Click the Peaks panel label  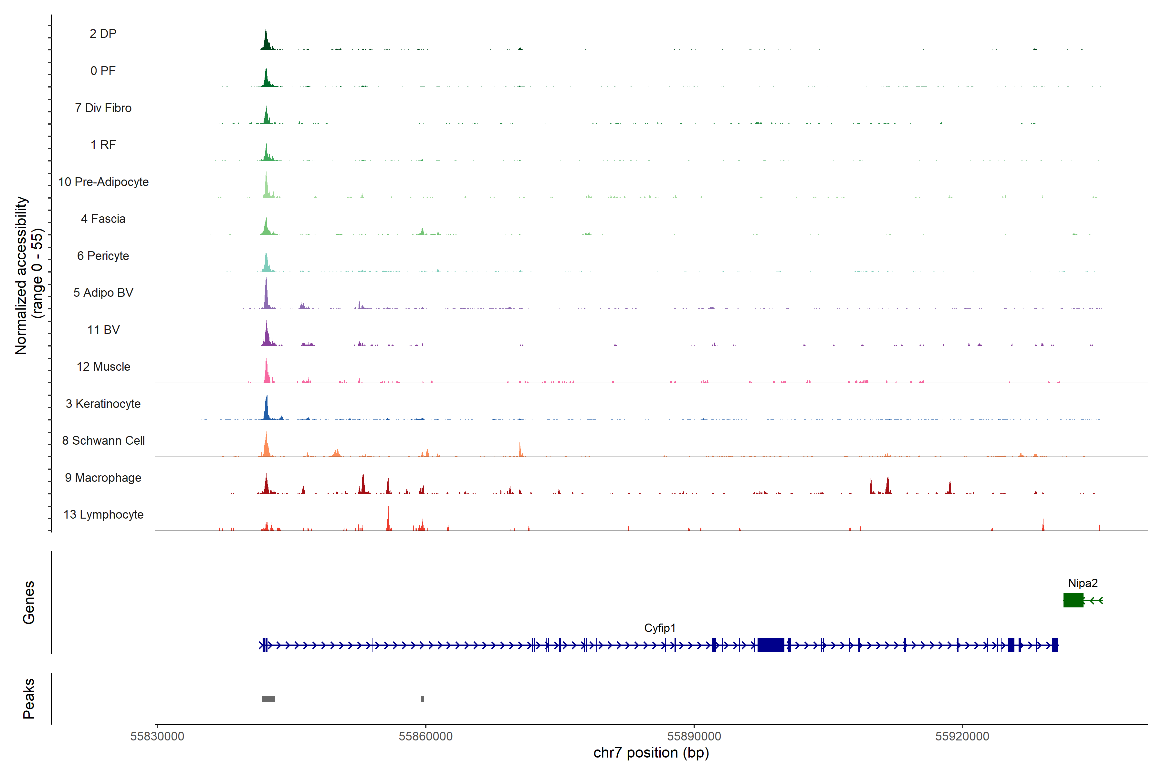pos(29,698)
